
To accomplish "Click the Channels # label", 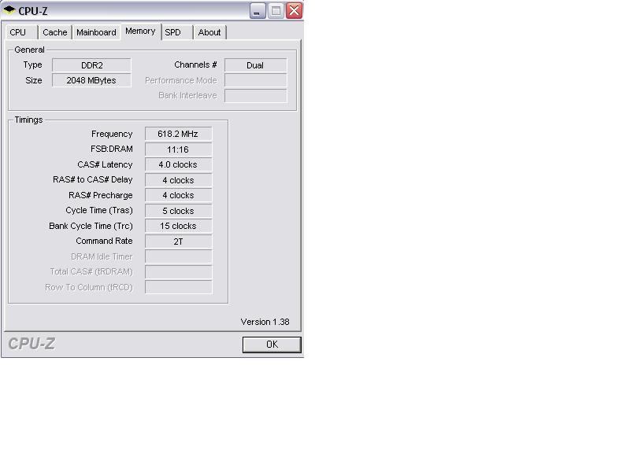I will click(195, 65).
